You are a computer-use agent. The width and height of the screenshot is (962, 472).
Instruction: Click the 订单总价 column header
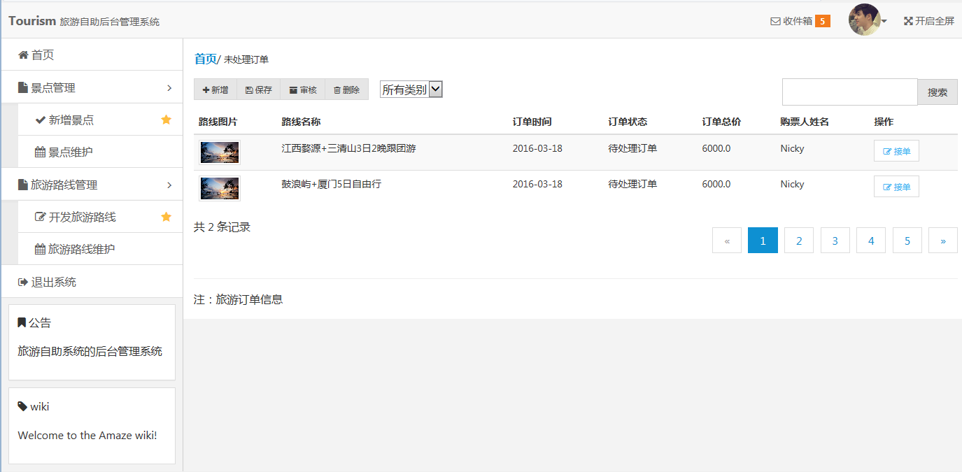(721, 122)
